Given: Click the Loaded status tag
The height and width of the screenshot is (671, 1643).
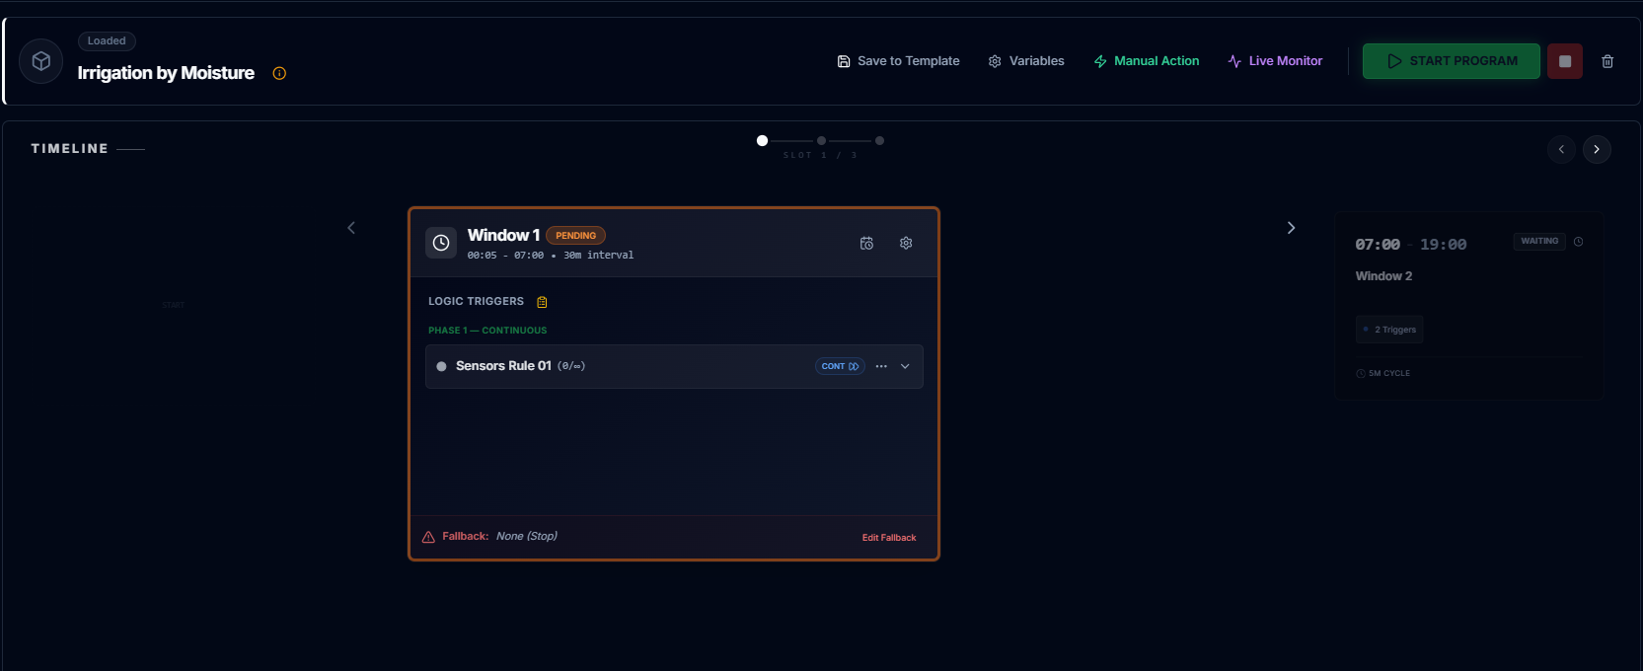Looking at the screenshot, I should tap(107, 41).
